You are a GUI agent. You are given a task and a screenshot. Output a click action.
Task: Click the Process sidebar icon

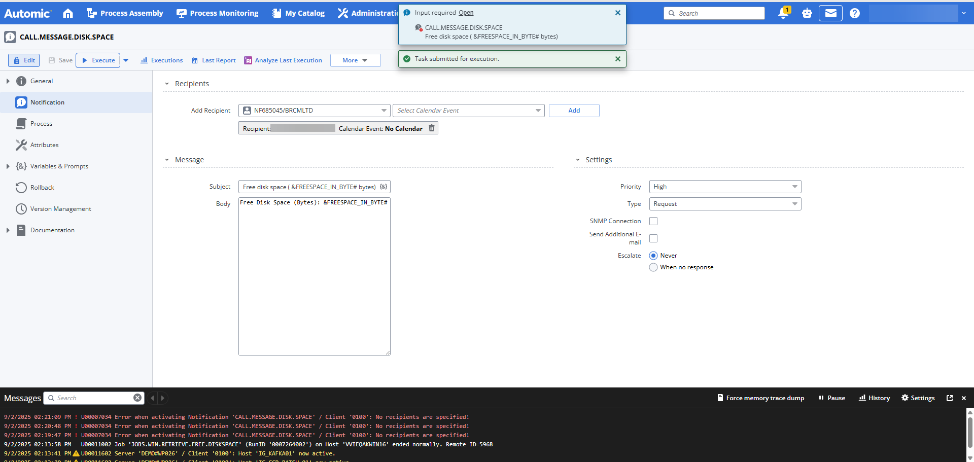(x=21, y=124)
